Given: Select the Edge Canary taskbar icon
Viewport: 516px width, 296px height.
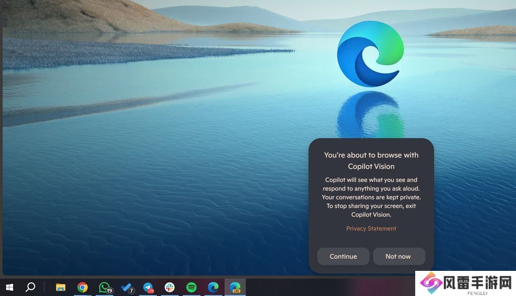Looking at the screenshot, I should (x=235, y=287).
